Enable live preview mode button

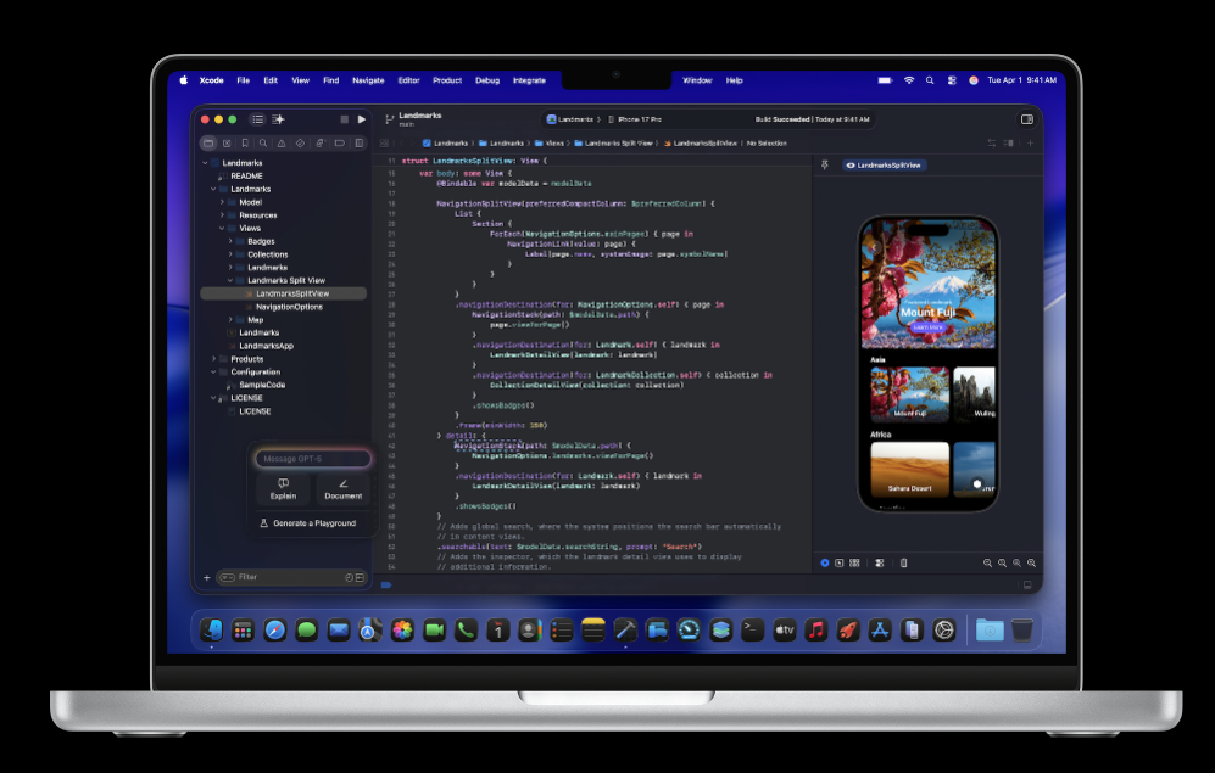[x=824, y=563]
